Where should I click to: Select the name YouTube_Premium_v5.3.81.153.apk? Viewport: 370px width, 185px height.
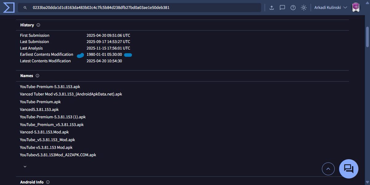(52, 125)
